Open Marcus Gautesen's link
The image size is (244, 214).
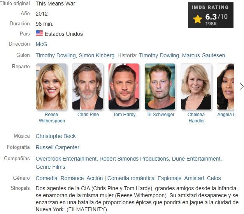[204, 55]
